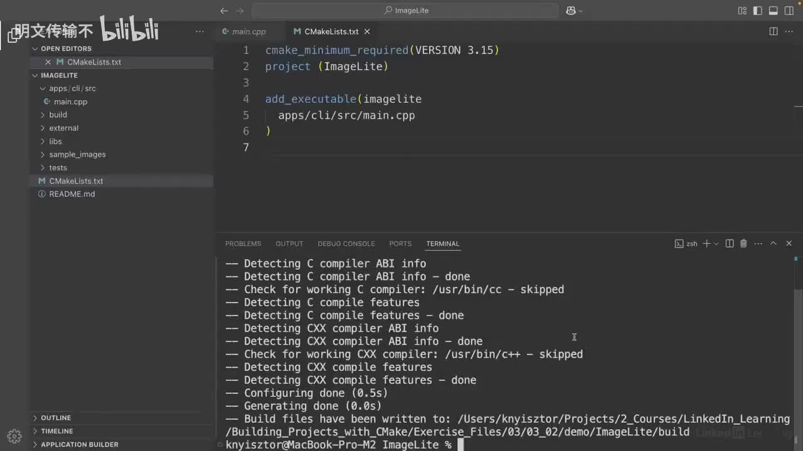Split the terminal pane
803x451 pixels.
pos(729,244)
